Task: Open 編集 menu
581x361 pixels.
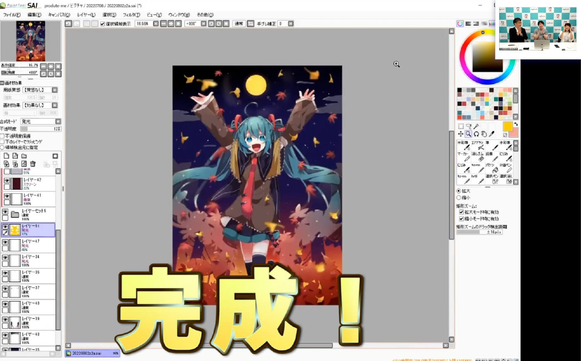Action: coord(34,15)
